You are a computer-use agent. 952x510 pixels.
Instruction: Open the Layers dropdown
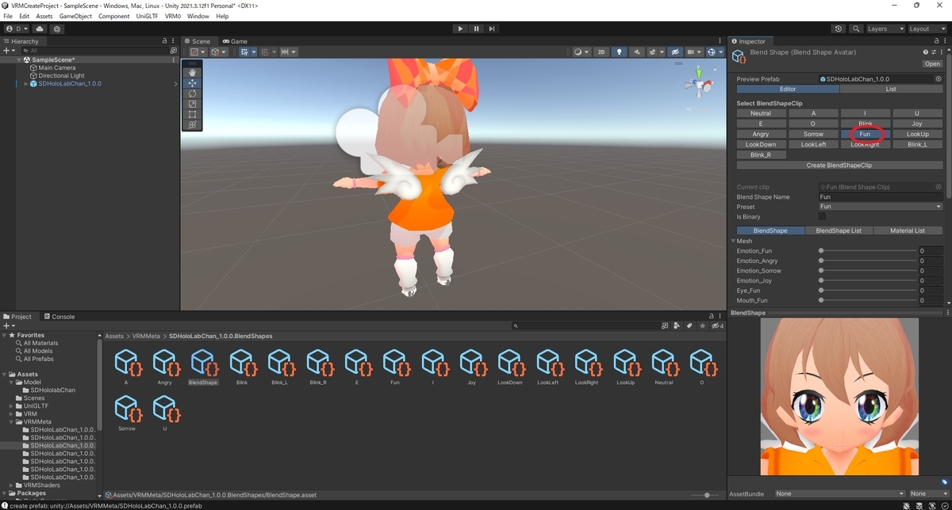pos(885,29)
